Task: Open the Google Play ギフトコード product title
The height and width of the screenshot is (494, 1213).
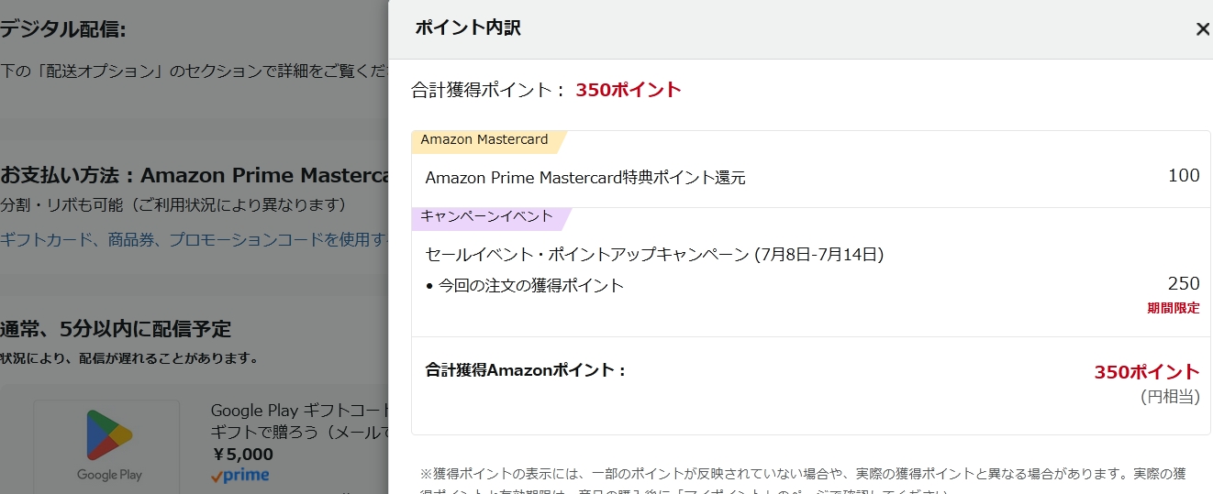Action: click(299, 421)
